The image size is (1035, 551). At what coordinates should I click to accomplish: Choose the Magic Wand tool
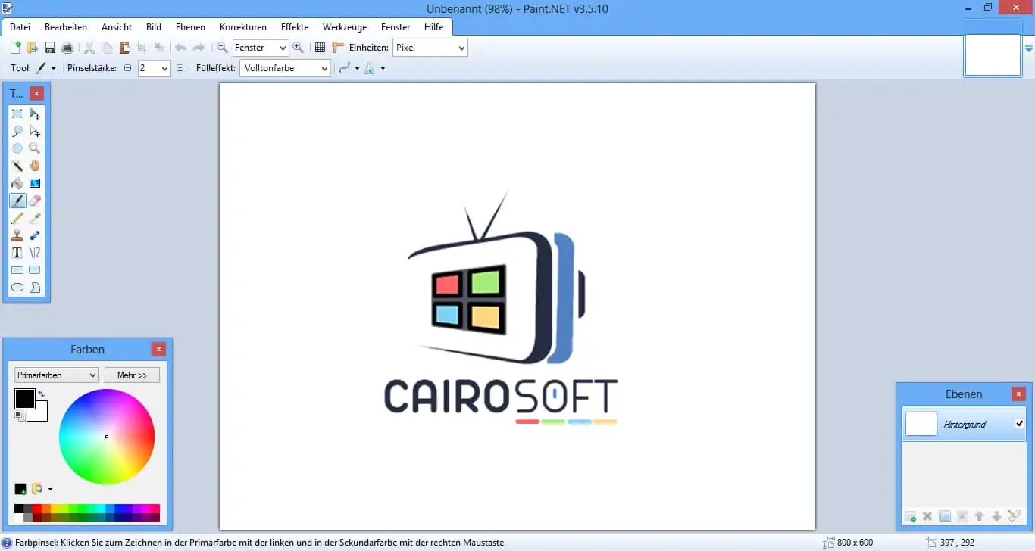pos(17,166)
